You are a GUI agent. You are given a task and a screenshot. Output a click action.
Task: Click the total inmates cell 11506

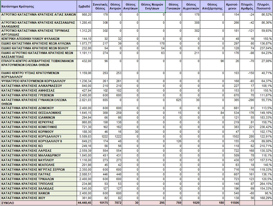[x=233, y=203]
